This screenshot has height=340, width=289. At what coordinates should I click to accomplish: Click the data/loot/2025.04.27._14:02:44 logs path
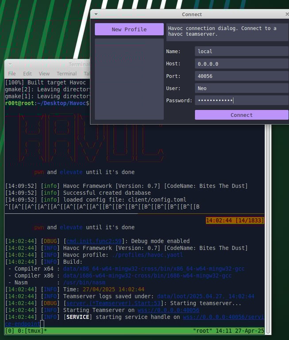tap(205, 296)
